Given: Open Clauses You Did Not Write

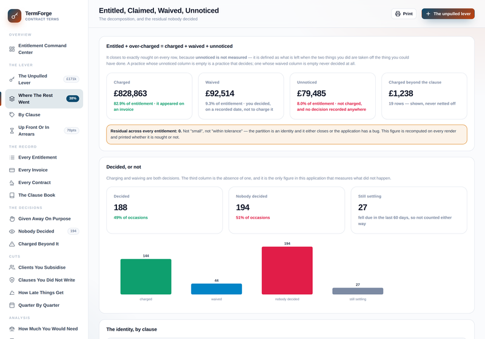Looking at the screenshot, I should [44, 280].
